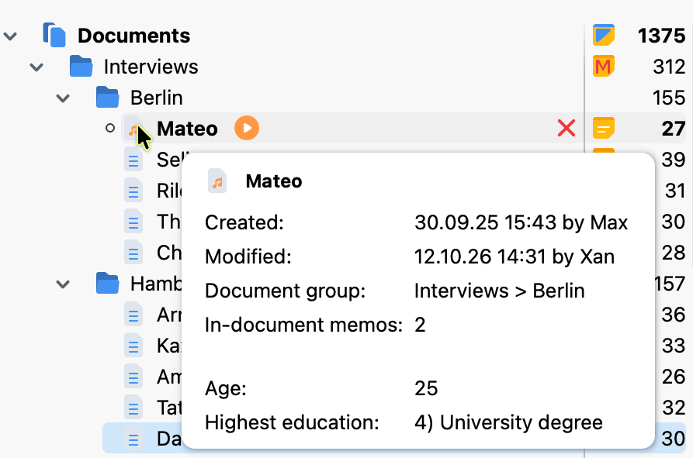Click Mateo's coded segment count 27
This screenshot has height=458, width=693.
(x=674, y=129)
